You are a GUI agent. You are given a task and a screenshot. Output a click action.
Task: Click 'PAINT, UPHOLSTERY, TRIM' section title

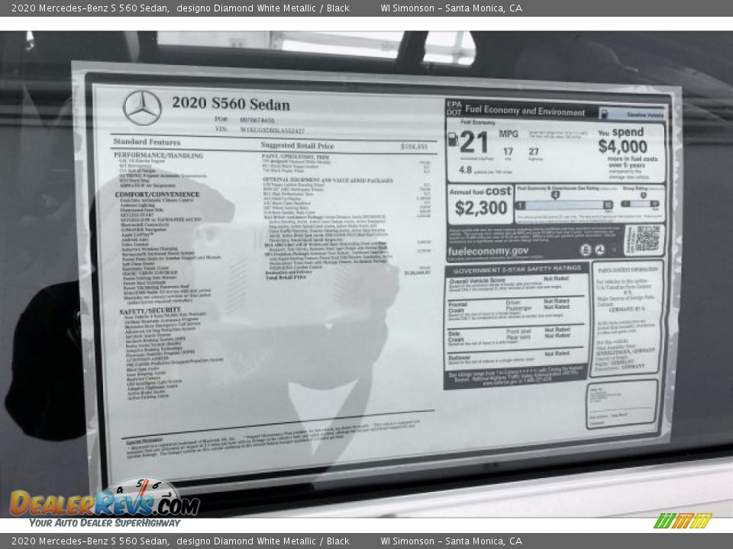point(295,157)
